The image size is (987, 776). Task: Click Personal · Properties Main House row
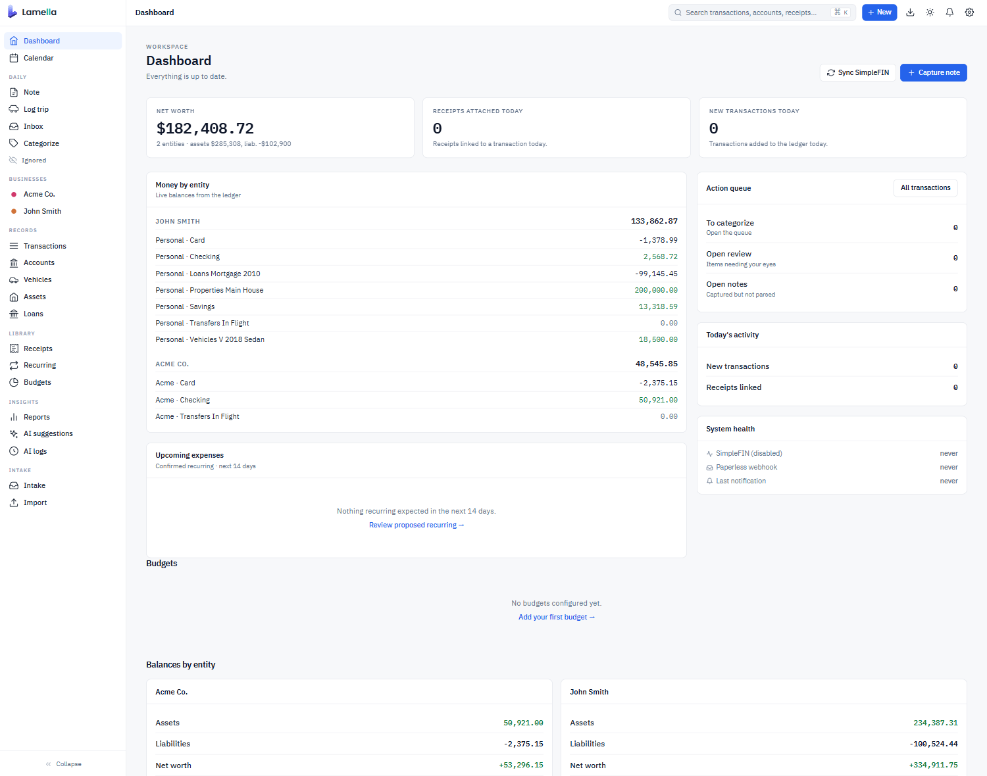417,290
